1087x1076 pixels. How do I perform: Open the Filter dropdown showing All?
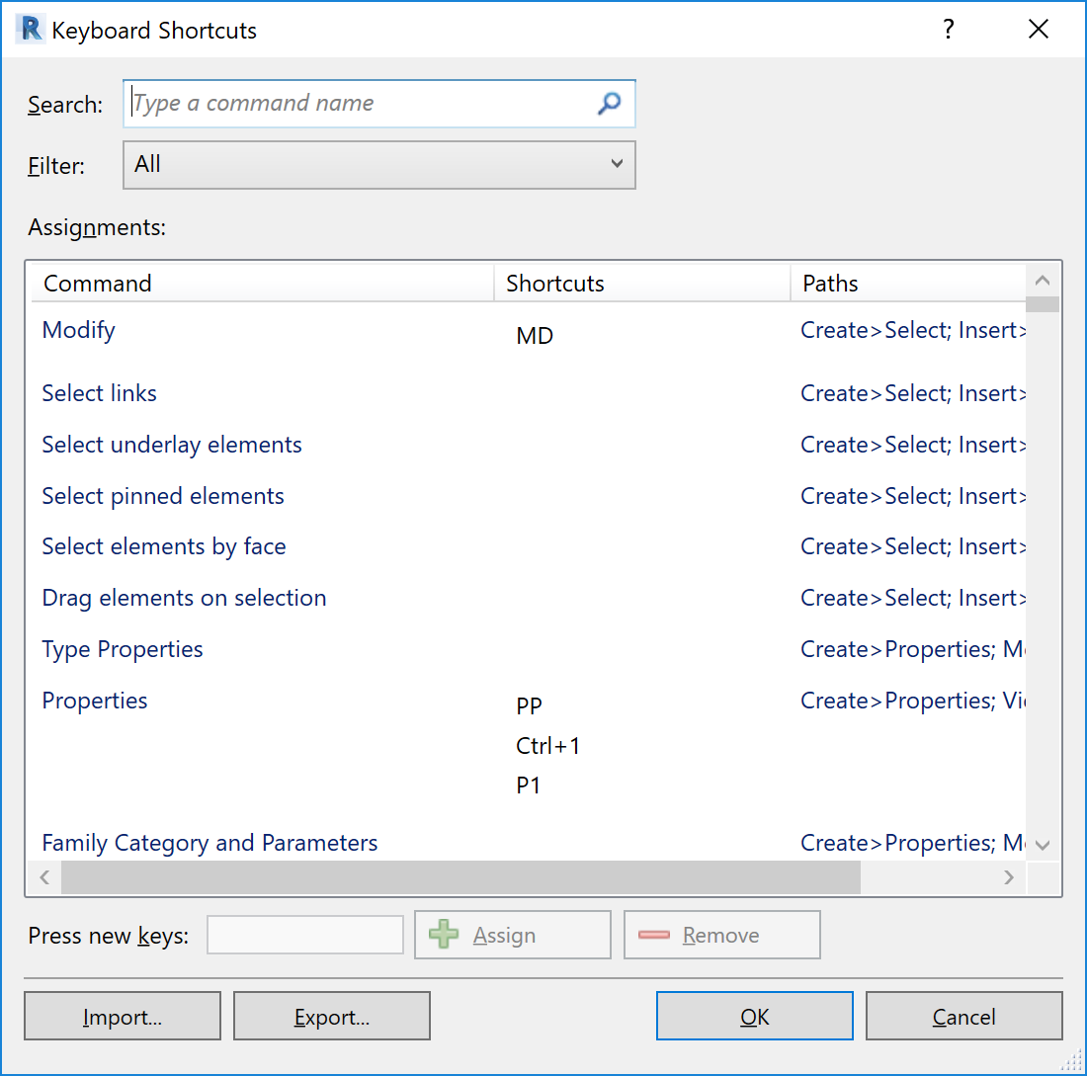pyautogui.click(x=378, y=165)
